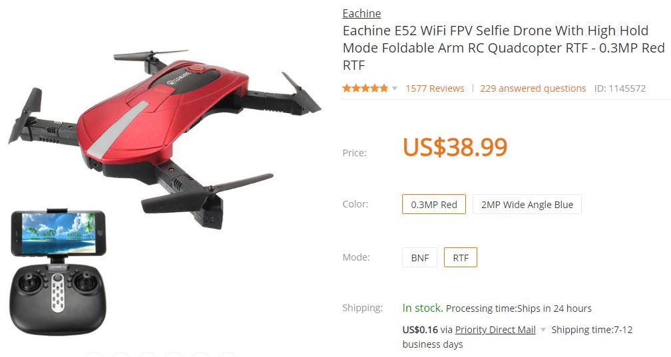
Task: Expand the rating breakdown arrow beside stars
Action: coord(395,88)
